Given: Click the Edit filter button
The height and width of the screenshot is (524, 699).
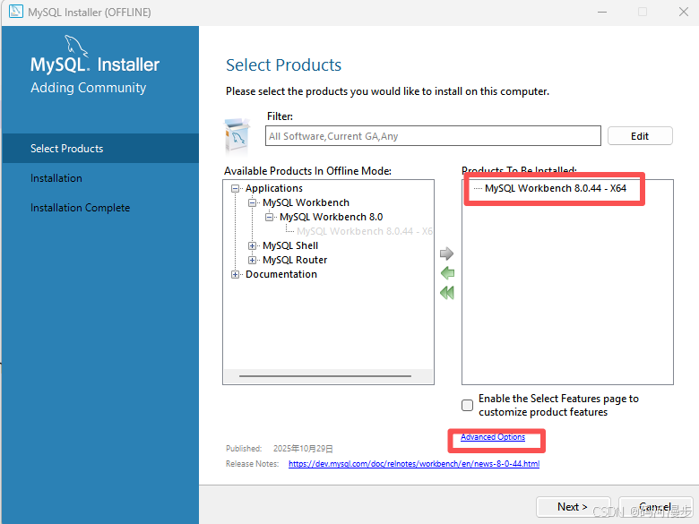Looking at the screenshot, I should [640, 136].
